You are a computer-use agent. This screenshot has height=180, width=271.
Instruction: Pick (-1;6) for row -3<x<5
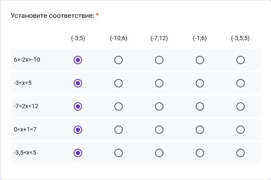[x=200, y=83]
